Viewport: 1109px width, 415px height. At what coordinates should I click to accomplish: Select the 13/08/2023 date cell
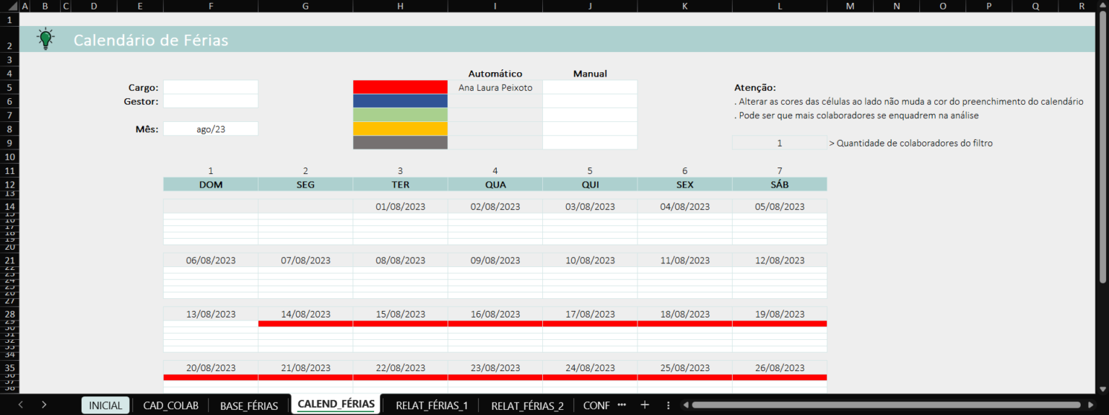click(x=210, y=314)
